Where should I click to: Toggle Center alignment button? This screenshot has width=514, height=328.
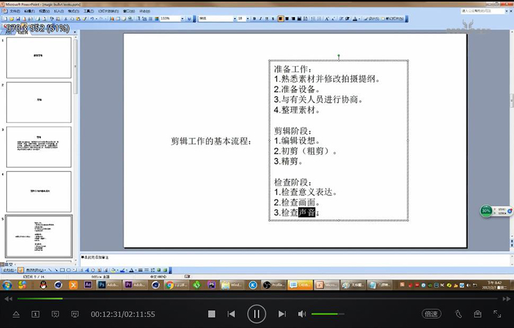pyautogui.click(x=287, y=19)
